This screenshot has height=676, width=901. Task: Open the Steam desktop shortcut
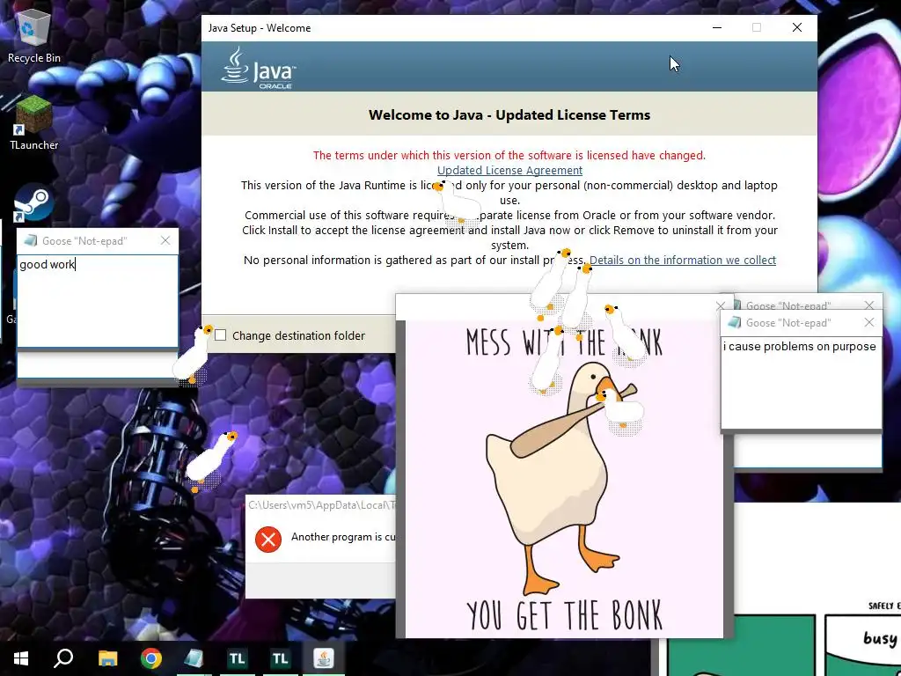(33, 202)
